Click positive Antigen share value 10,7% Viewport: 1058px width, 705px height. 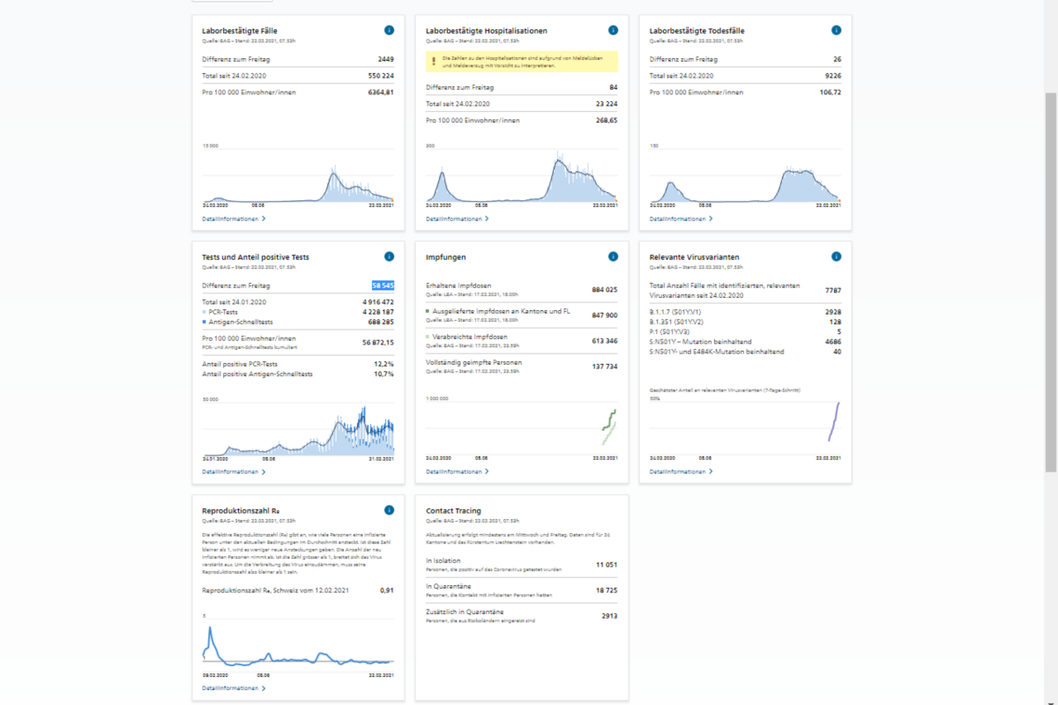[384, 374]
